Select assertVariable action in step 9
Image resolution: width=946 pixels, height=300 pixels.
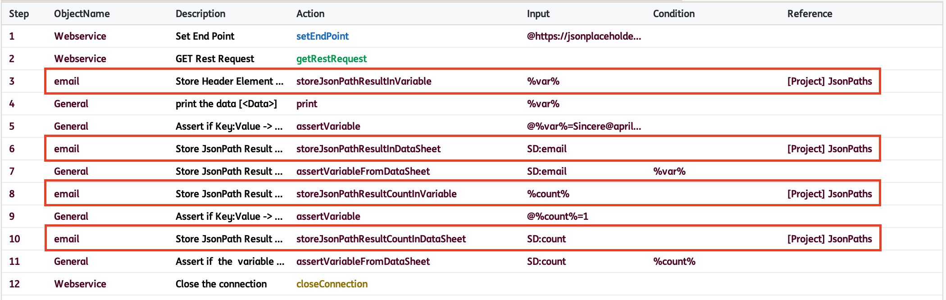click(328, 216)
